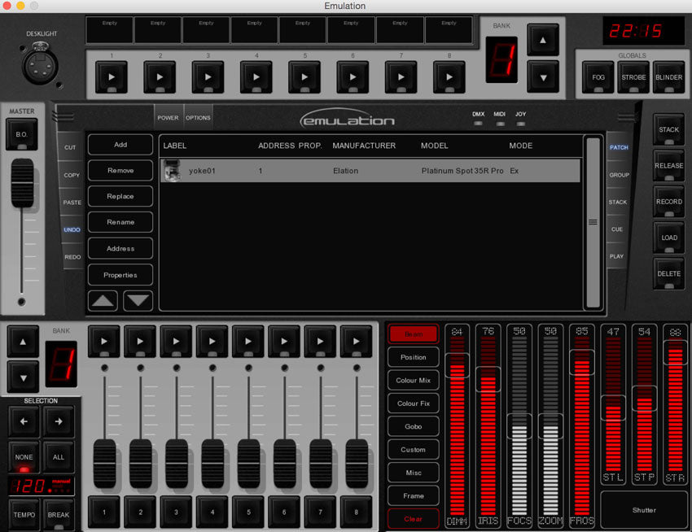
Task: Deselect fixtures using the NONE button
Action: pos(23,457)
